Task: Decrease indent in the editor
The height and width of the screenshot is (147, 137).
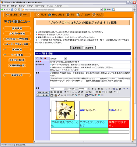Action: click(79, 92)
